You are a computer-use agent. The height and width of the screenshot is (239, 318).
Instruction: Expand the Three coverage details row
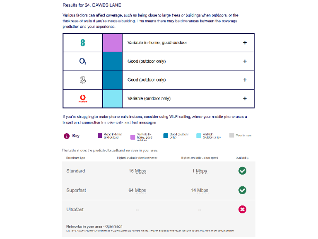pyautogui.click(x=245, y=80)
